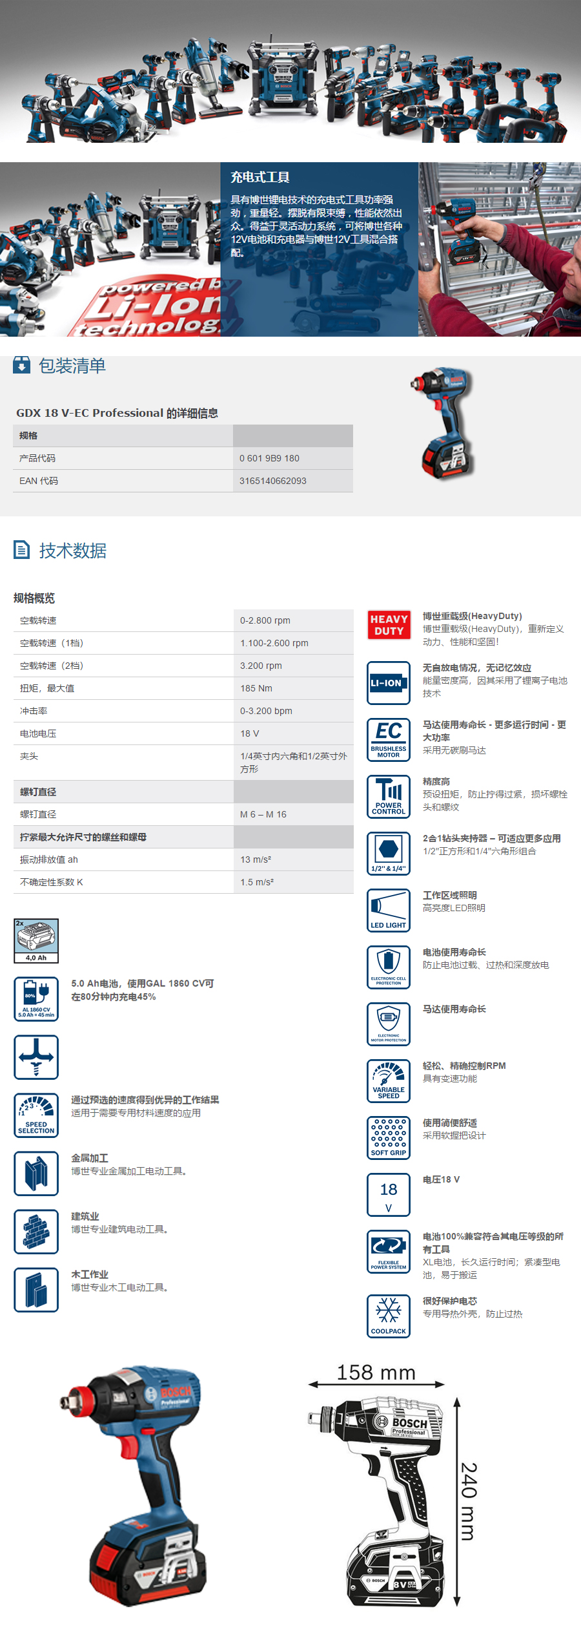This screenshot has height=1633, width=581.
Task: Click the 建筑业 heading text
Action: pos(85,1216)
